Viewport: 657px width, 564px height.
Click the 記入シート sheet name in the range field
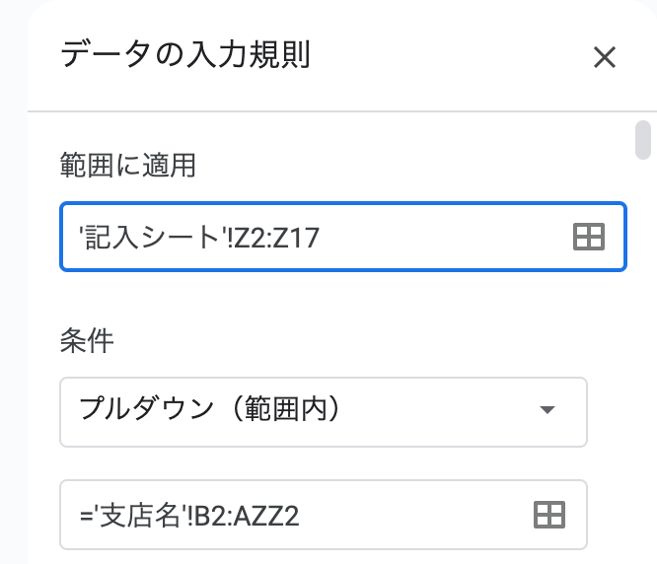pyautogui.click(x=153, y=237)
